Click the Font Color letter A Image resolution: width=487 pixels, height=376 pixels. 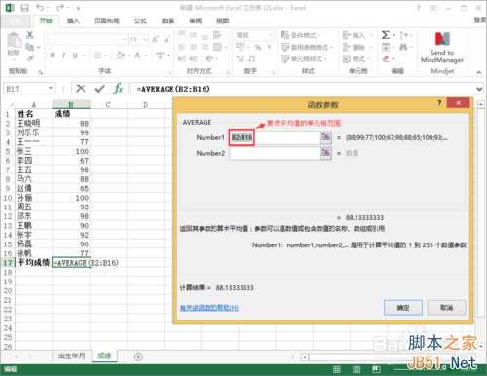[137, 56]
